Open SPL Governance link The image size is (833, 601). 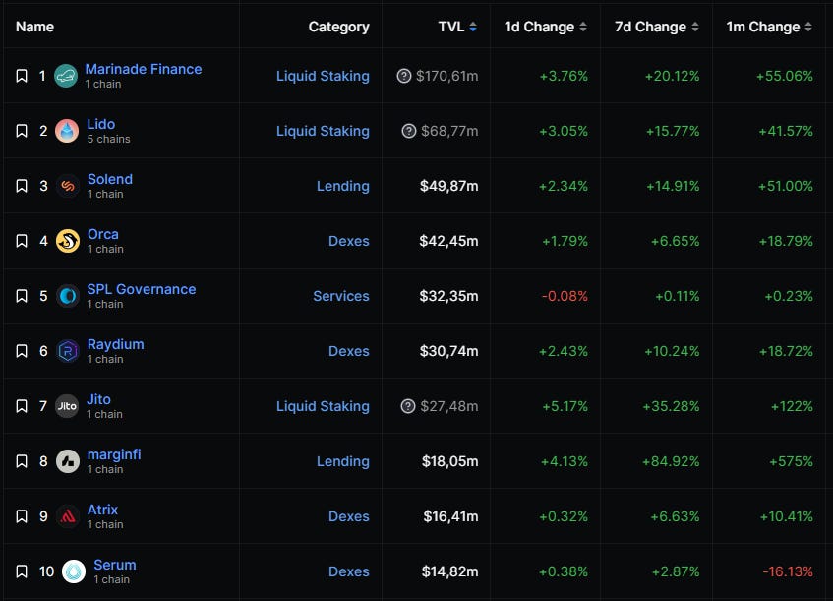point(142,289)
